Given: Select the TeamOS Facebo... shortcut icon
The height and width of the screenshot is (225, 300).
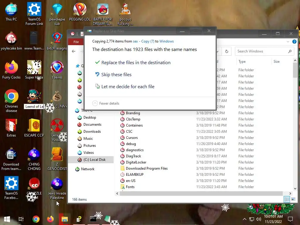Looking at the screenshot, I should click(11, 188).
